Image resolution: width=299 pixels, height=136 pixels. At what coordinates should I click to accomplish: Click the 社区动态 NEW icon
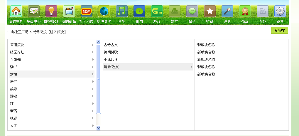pyautogui.click(x=87, y=11)
